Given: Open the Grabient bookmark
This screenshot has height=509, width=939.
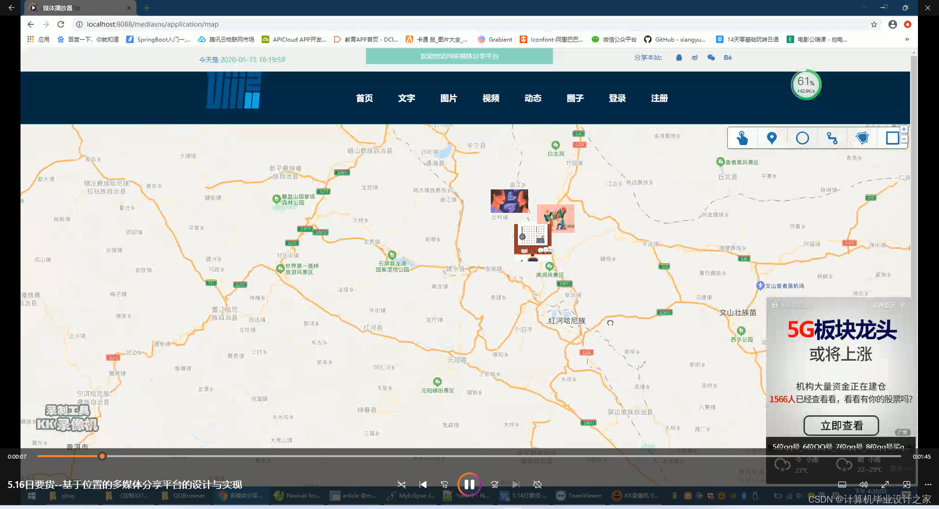Looking at the screenshot, I should click(495, 39).
